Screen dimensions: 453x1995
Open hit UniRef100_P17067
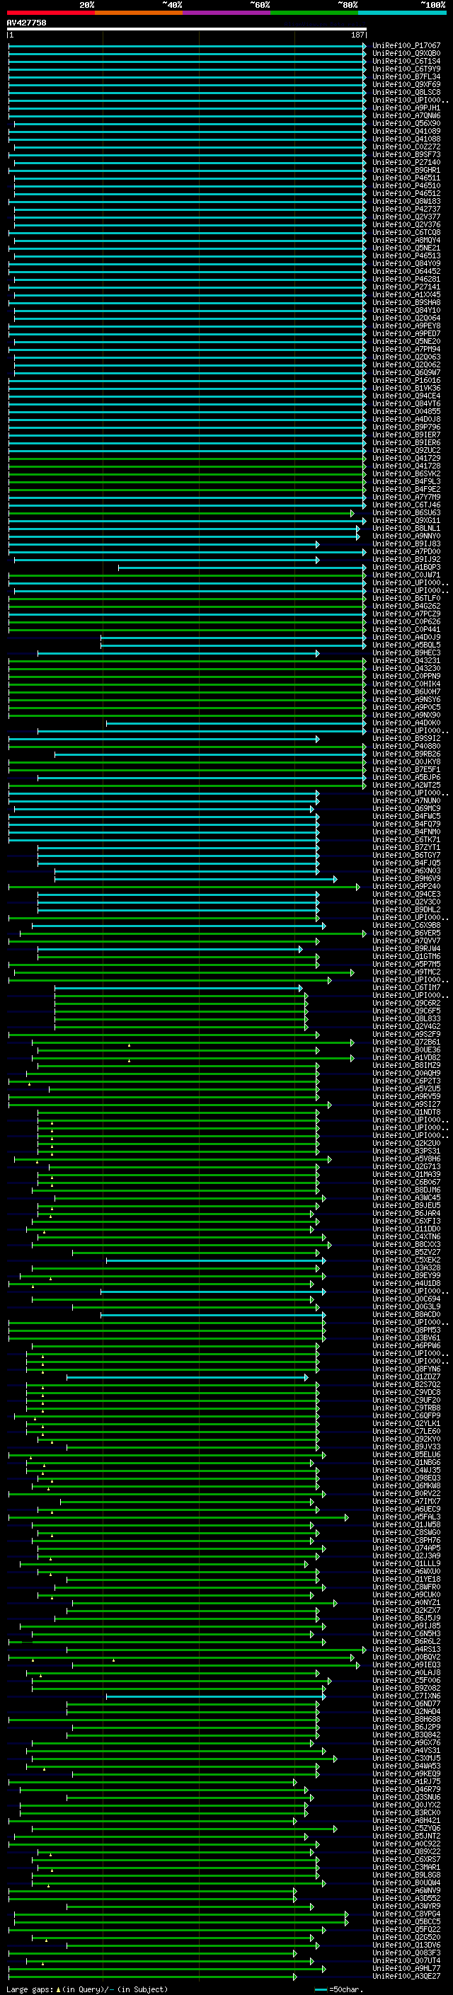[x=406, y=46]
